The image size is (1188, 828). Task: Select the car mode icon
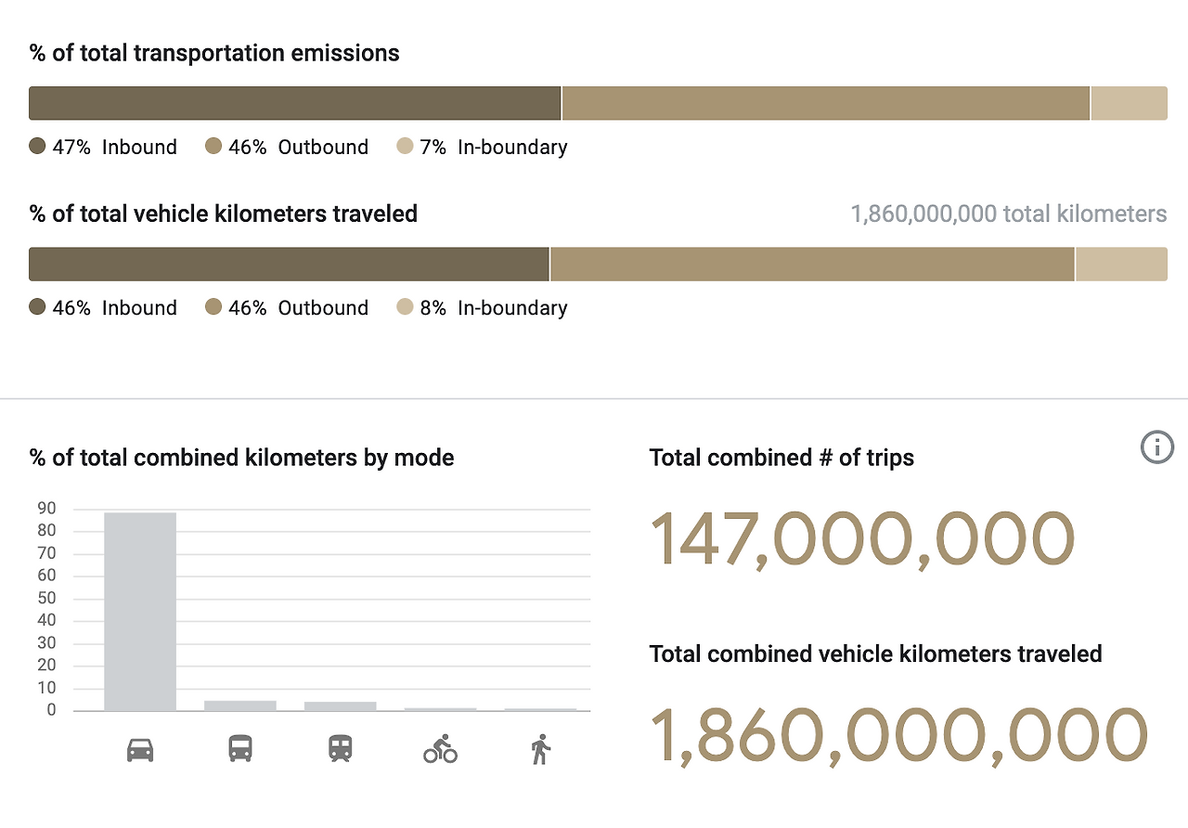pos(140,748)
